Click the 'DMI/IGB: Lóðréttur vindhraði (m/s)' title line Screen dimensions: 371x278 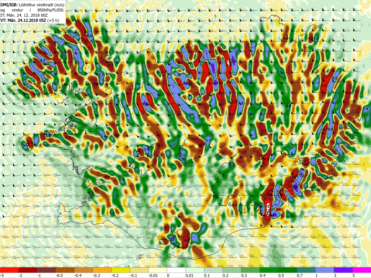(x=32, y=5)
